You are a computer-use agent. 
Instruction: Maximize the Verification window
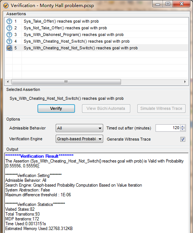point(168,4)
